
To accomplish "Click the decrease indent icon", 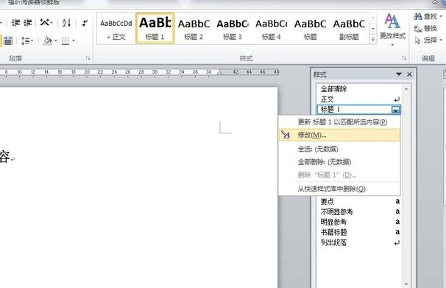I will 15,23.
